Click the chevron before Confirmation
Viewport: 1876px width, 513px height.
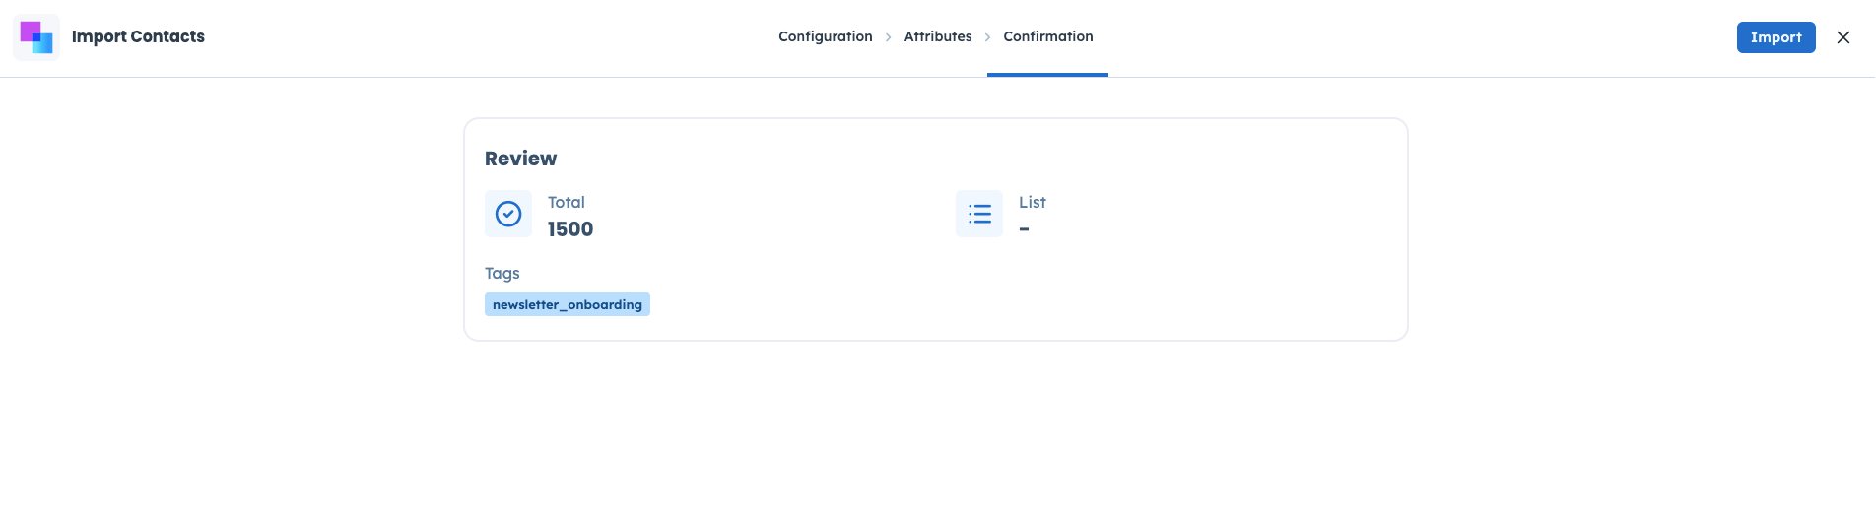[987, 37]
